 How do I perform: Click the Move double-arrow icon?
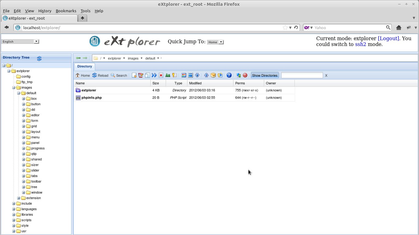154,75
